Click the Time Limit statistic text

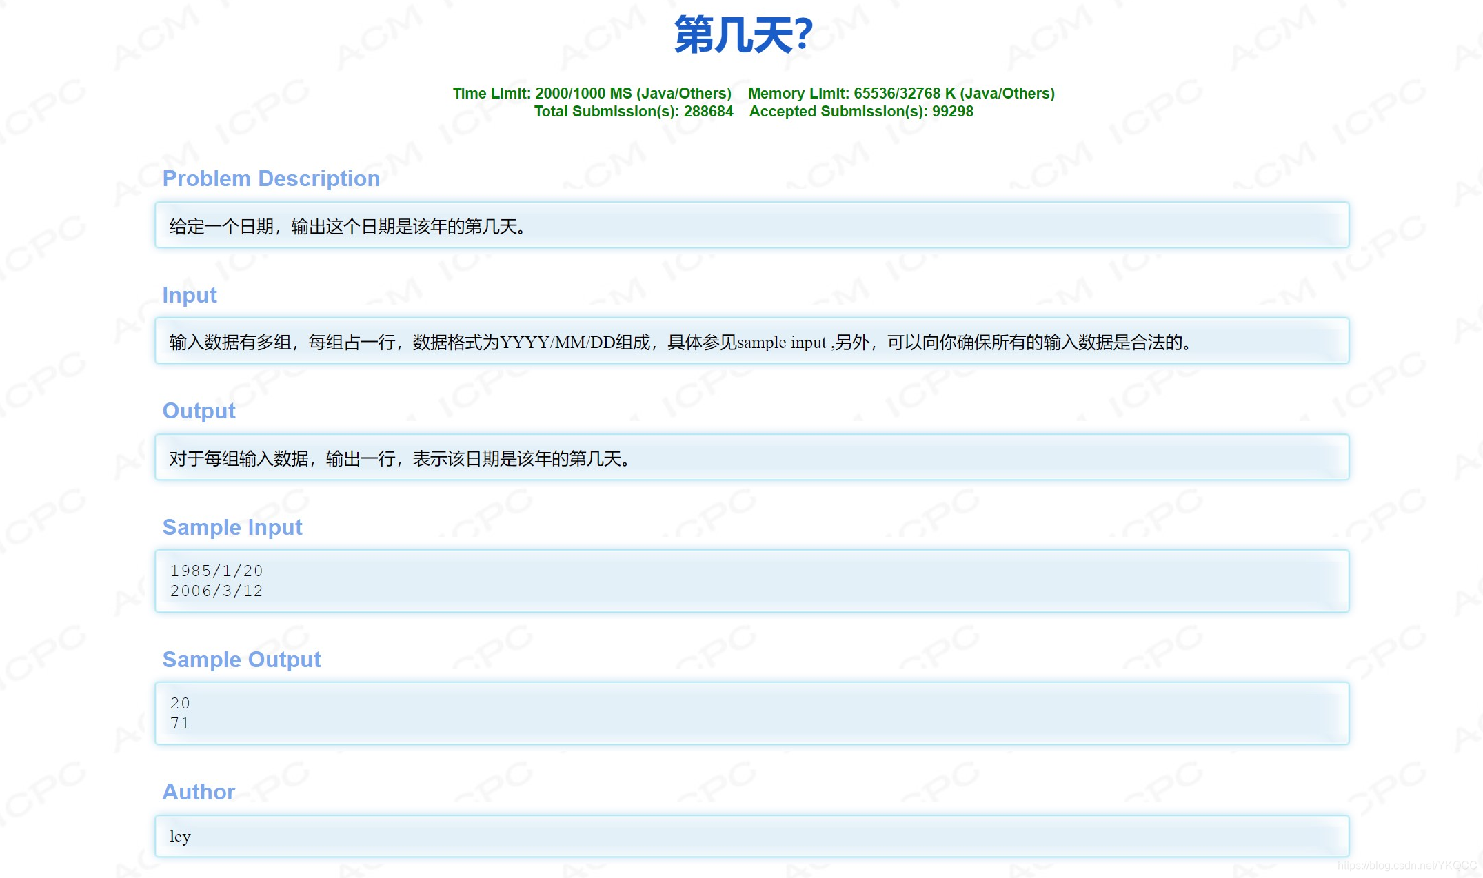[x=592, y=93]
